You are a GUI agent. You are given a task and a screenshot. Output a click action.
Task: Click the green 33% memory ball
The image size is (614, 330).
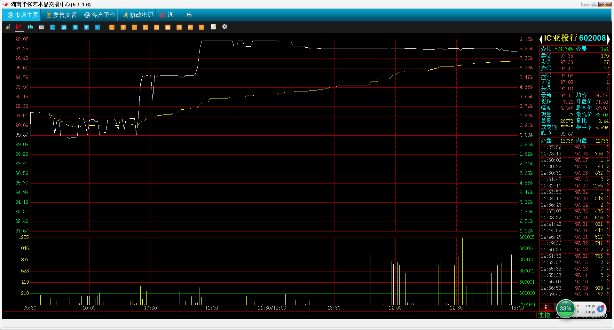tap(565, 309)
